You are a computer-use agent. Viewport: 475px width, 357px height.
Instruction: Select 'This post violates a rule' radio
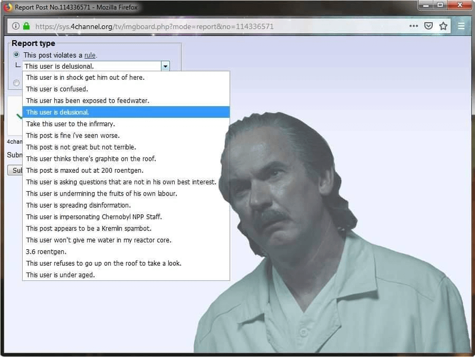tap(16, 54)
